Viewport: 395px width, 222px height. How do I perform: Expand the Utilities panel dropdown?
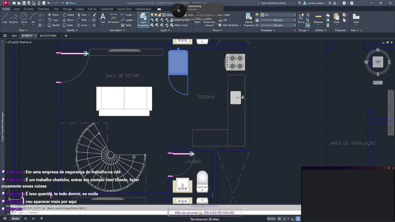(x=320, y=30)
